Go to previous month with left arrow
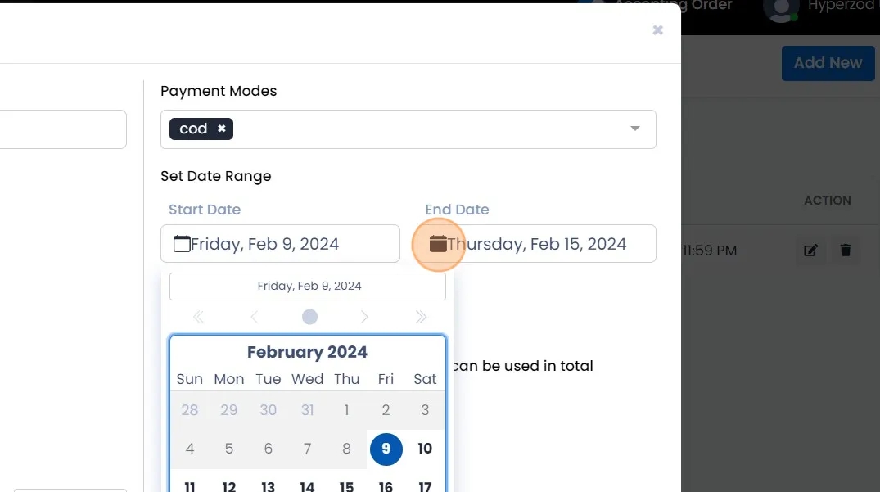Viewport: 880px width, 492px height. (x=254, y=317)
